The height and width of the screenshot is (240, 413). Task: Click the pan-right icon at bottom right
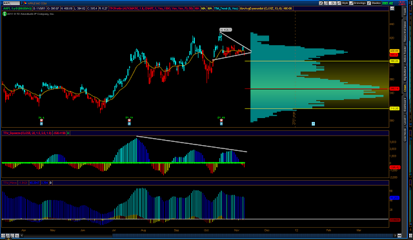pos(395,235)
